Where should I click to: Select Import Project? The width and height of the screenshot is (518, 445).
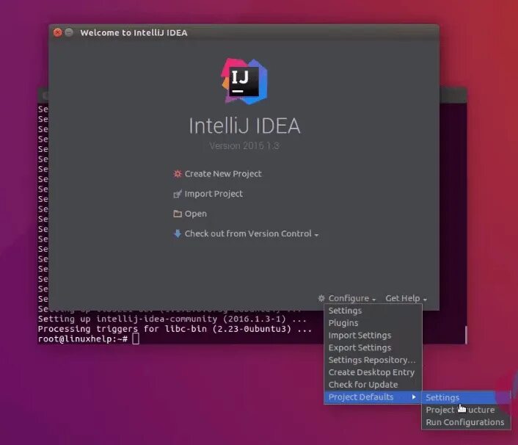[x=214, y=194]
